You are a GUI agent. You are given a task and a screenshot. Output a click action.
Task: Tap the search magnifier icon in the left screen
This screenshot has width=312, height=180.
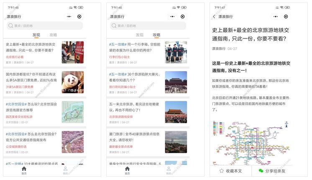point(10,26)
